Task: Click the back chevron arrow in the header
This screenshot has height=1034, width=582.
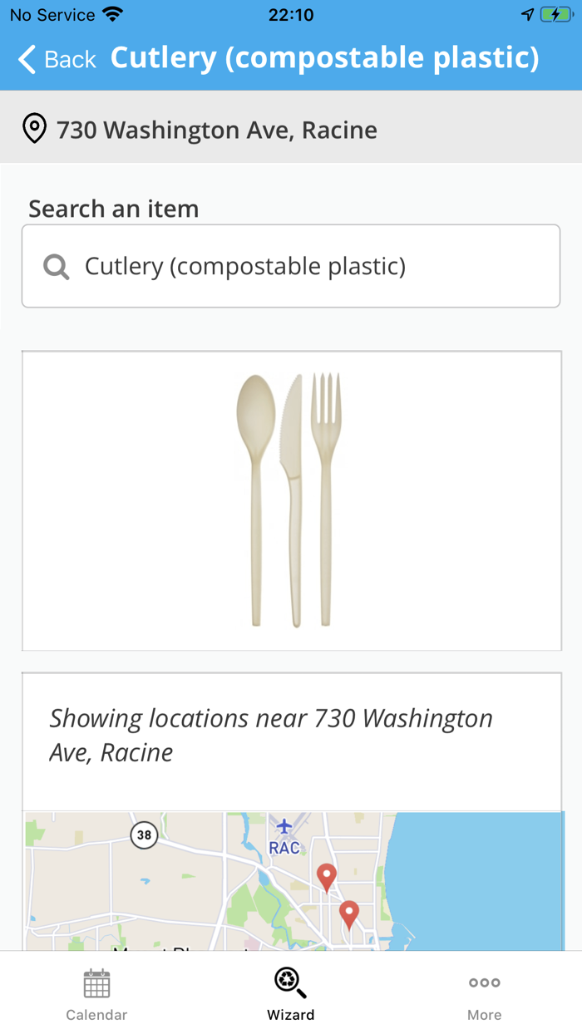Action: pos(25,58)
